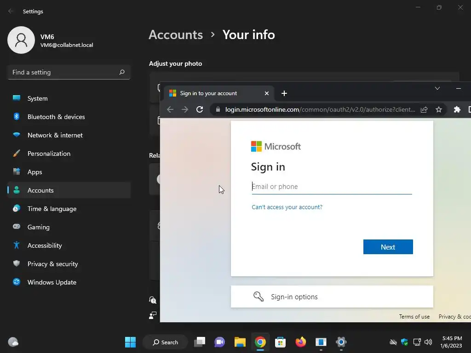Open Privacy & security settings
The height and width of the screenshot is (353, 471).
[x=69, y=264]
